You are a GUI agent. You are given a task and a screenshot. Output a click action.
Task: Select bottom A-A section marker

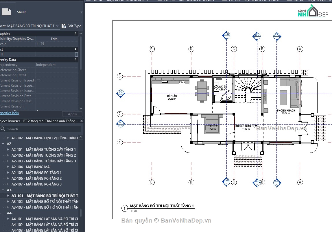(x=276, y=182)
